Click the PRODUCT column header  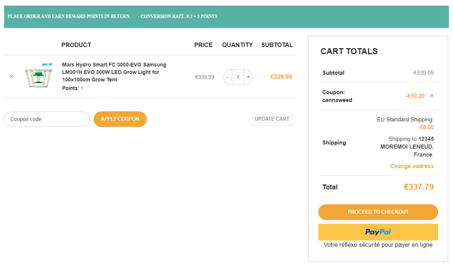point(76,45)
